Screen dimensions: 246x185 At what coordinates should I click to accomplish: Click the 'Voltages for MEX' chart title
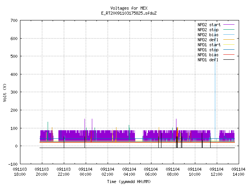click(x=129, y=8)
